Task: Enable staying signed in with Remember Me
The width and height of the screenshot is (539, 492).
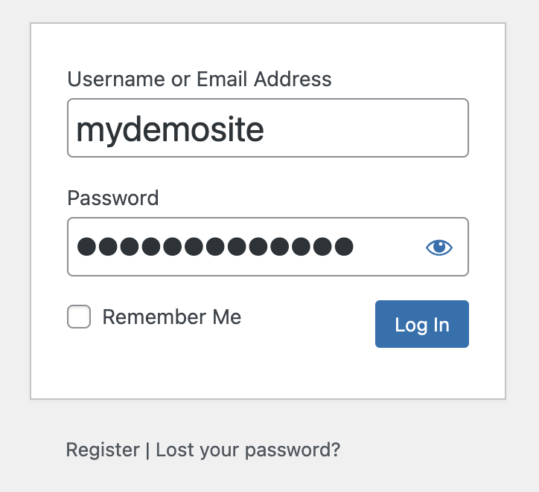Action: 79,317
